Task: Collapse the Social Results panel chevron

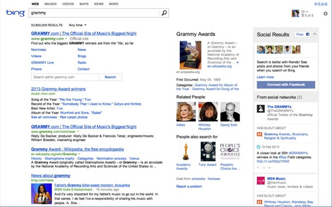Action: coord(314,34)
